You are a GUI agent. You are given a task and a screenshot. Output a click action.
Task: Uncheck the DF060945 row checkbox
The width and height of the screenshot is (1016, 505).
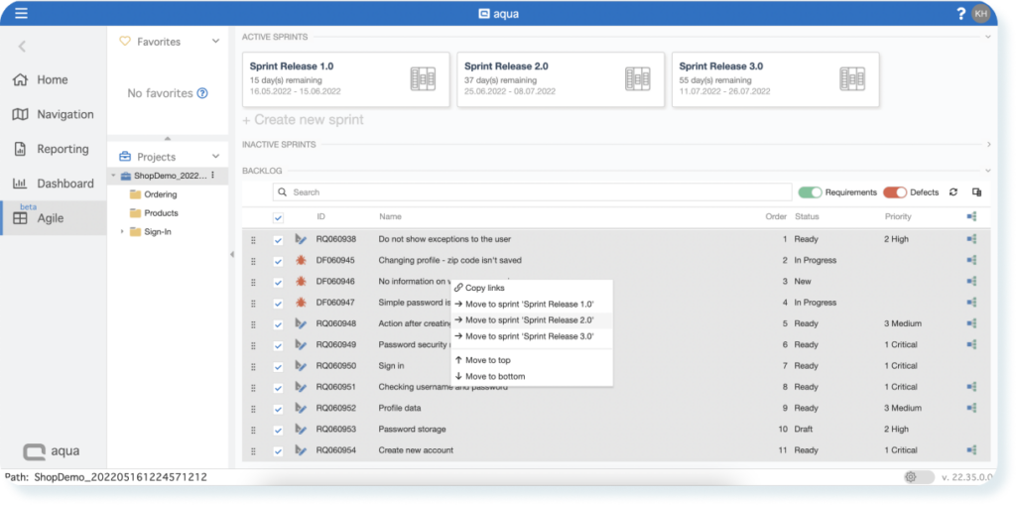[278, 261]
